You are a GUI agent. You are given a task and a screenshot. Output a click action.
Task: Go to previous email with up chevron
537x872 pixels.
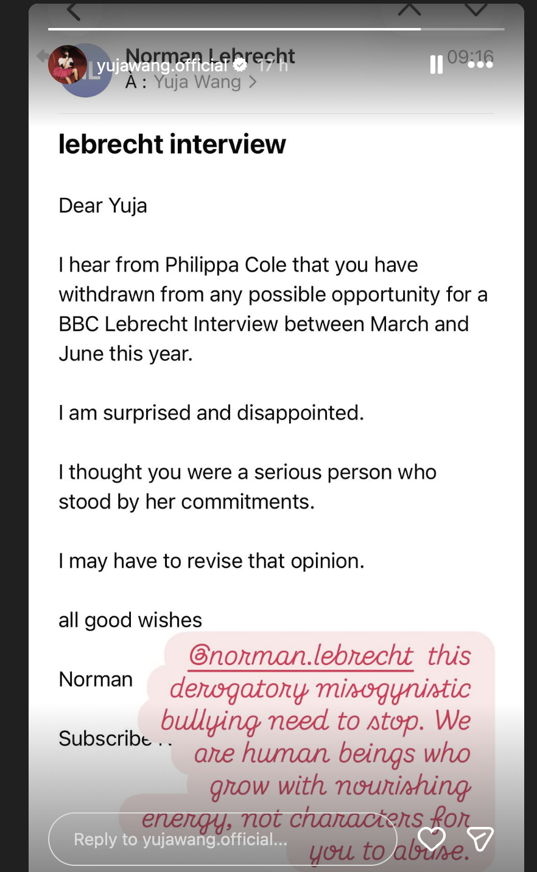(410, 9)
